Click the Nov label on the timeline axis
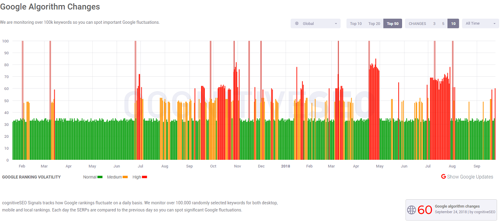 click(x=238, y=166)
